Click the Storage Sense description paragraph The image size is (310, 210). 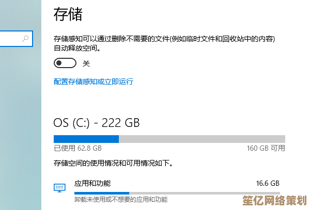click(x=164, y=39)
